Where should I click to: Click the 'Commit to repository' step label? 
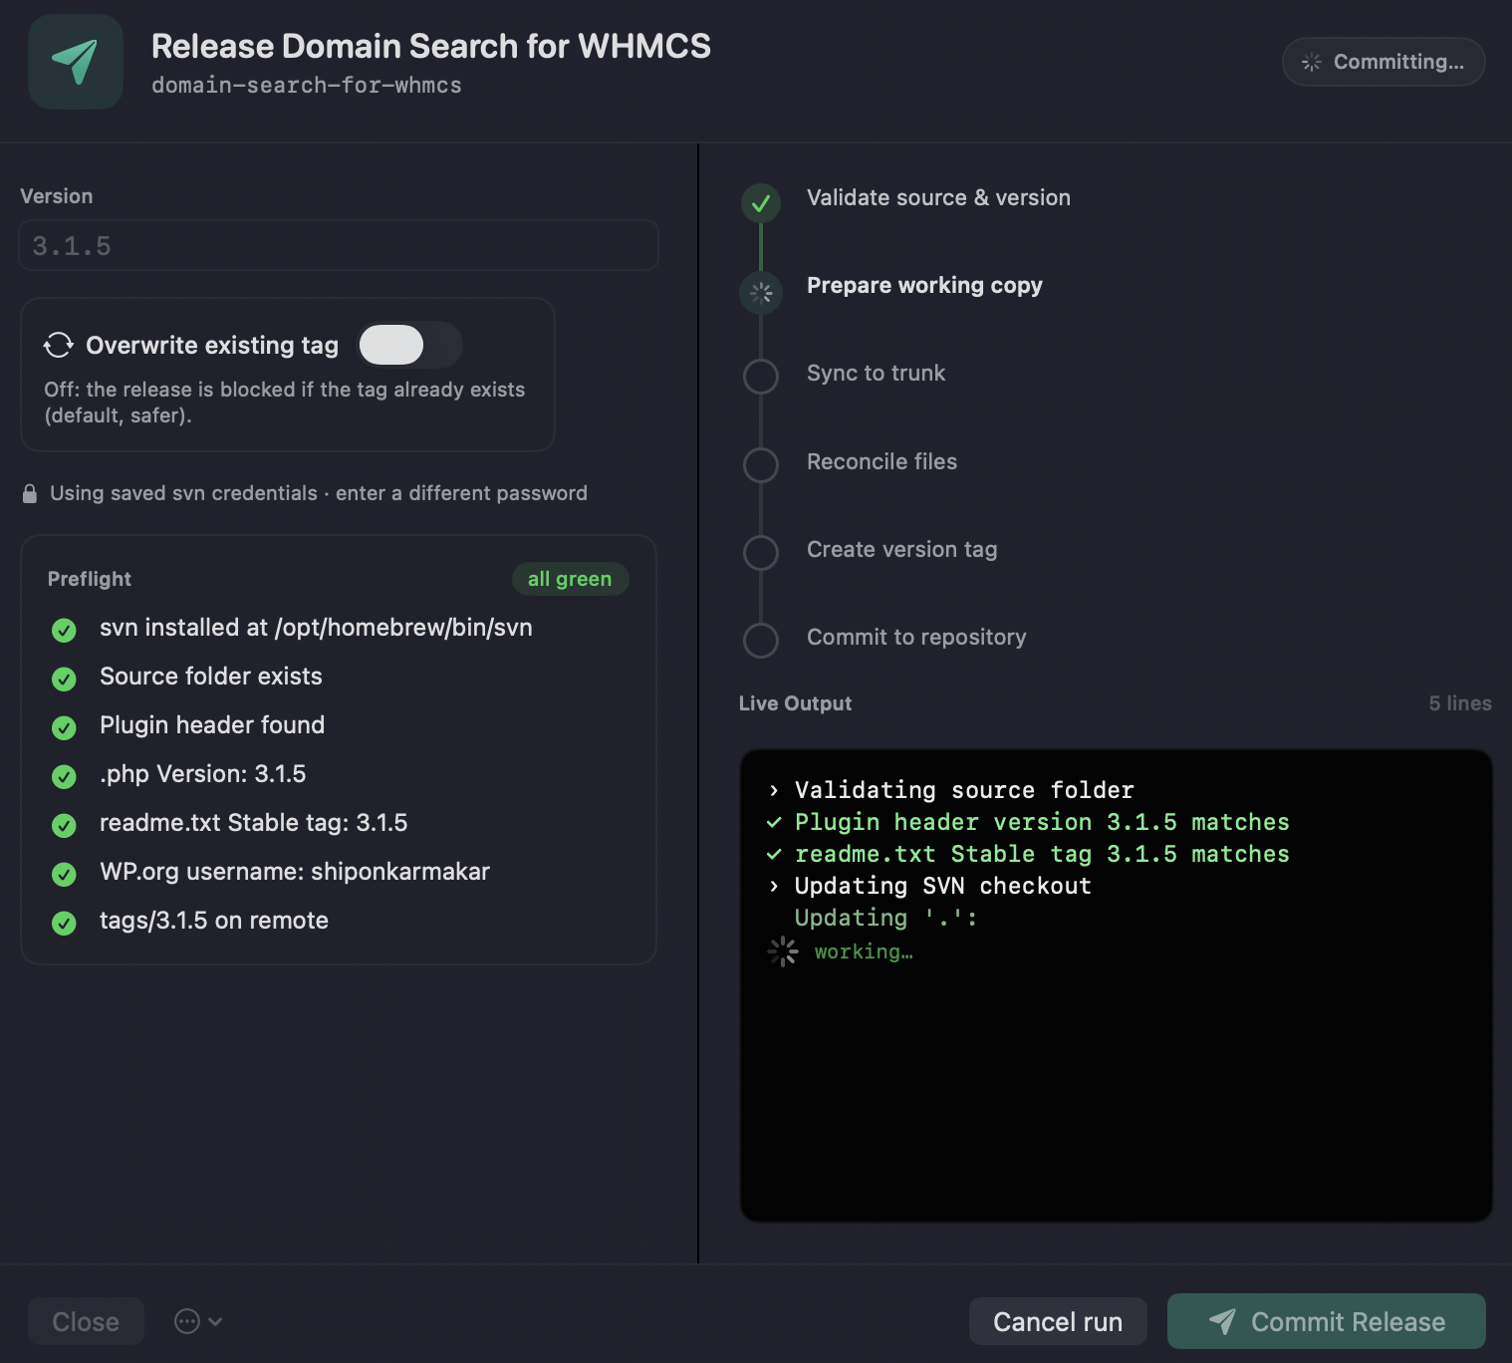tap(916, 637)
